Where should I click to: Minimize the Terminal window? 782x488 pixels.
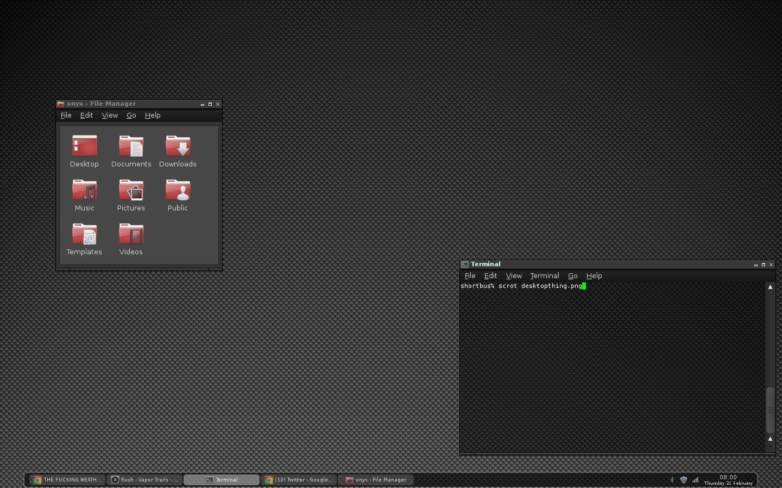click(x=756, y=265)
